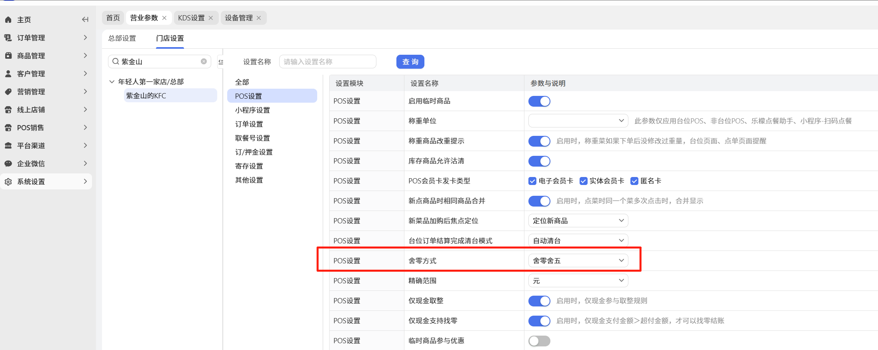
Task: Toggle 称重商品改重提示 switch
Action: point(539,141)
